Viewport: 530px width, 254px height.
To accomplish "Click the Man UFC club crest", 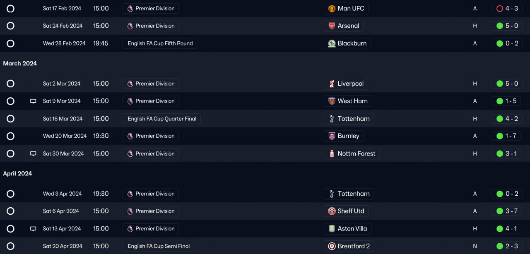I will click(x=332, y=9).
